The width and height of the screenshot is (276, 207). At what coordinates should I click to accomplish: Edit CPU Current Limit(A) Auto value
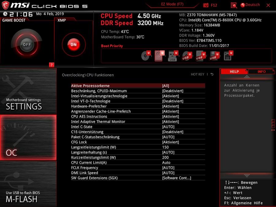point(138,162)
